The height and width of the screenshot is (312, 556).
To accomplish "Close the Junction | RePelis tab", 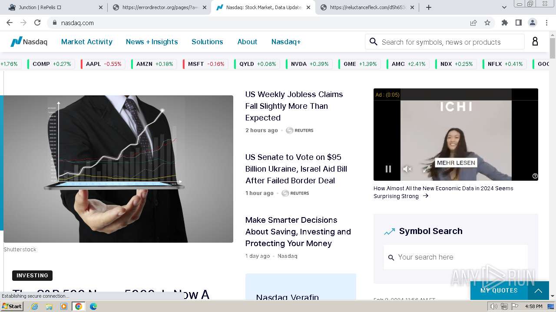I will (101, 7).
